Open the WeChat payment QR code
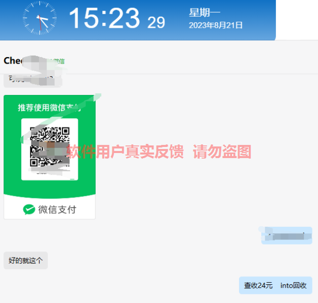The height and width of the screenshot is (303, 318). (50, 149)
